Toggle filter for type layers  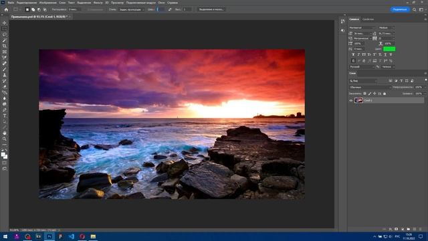[401, 81]
